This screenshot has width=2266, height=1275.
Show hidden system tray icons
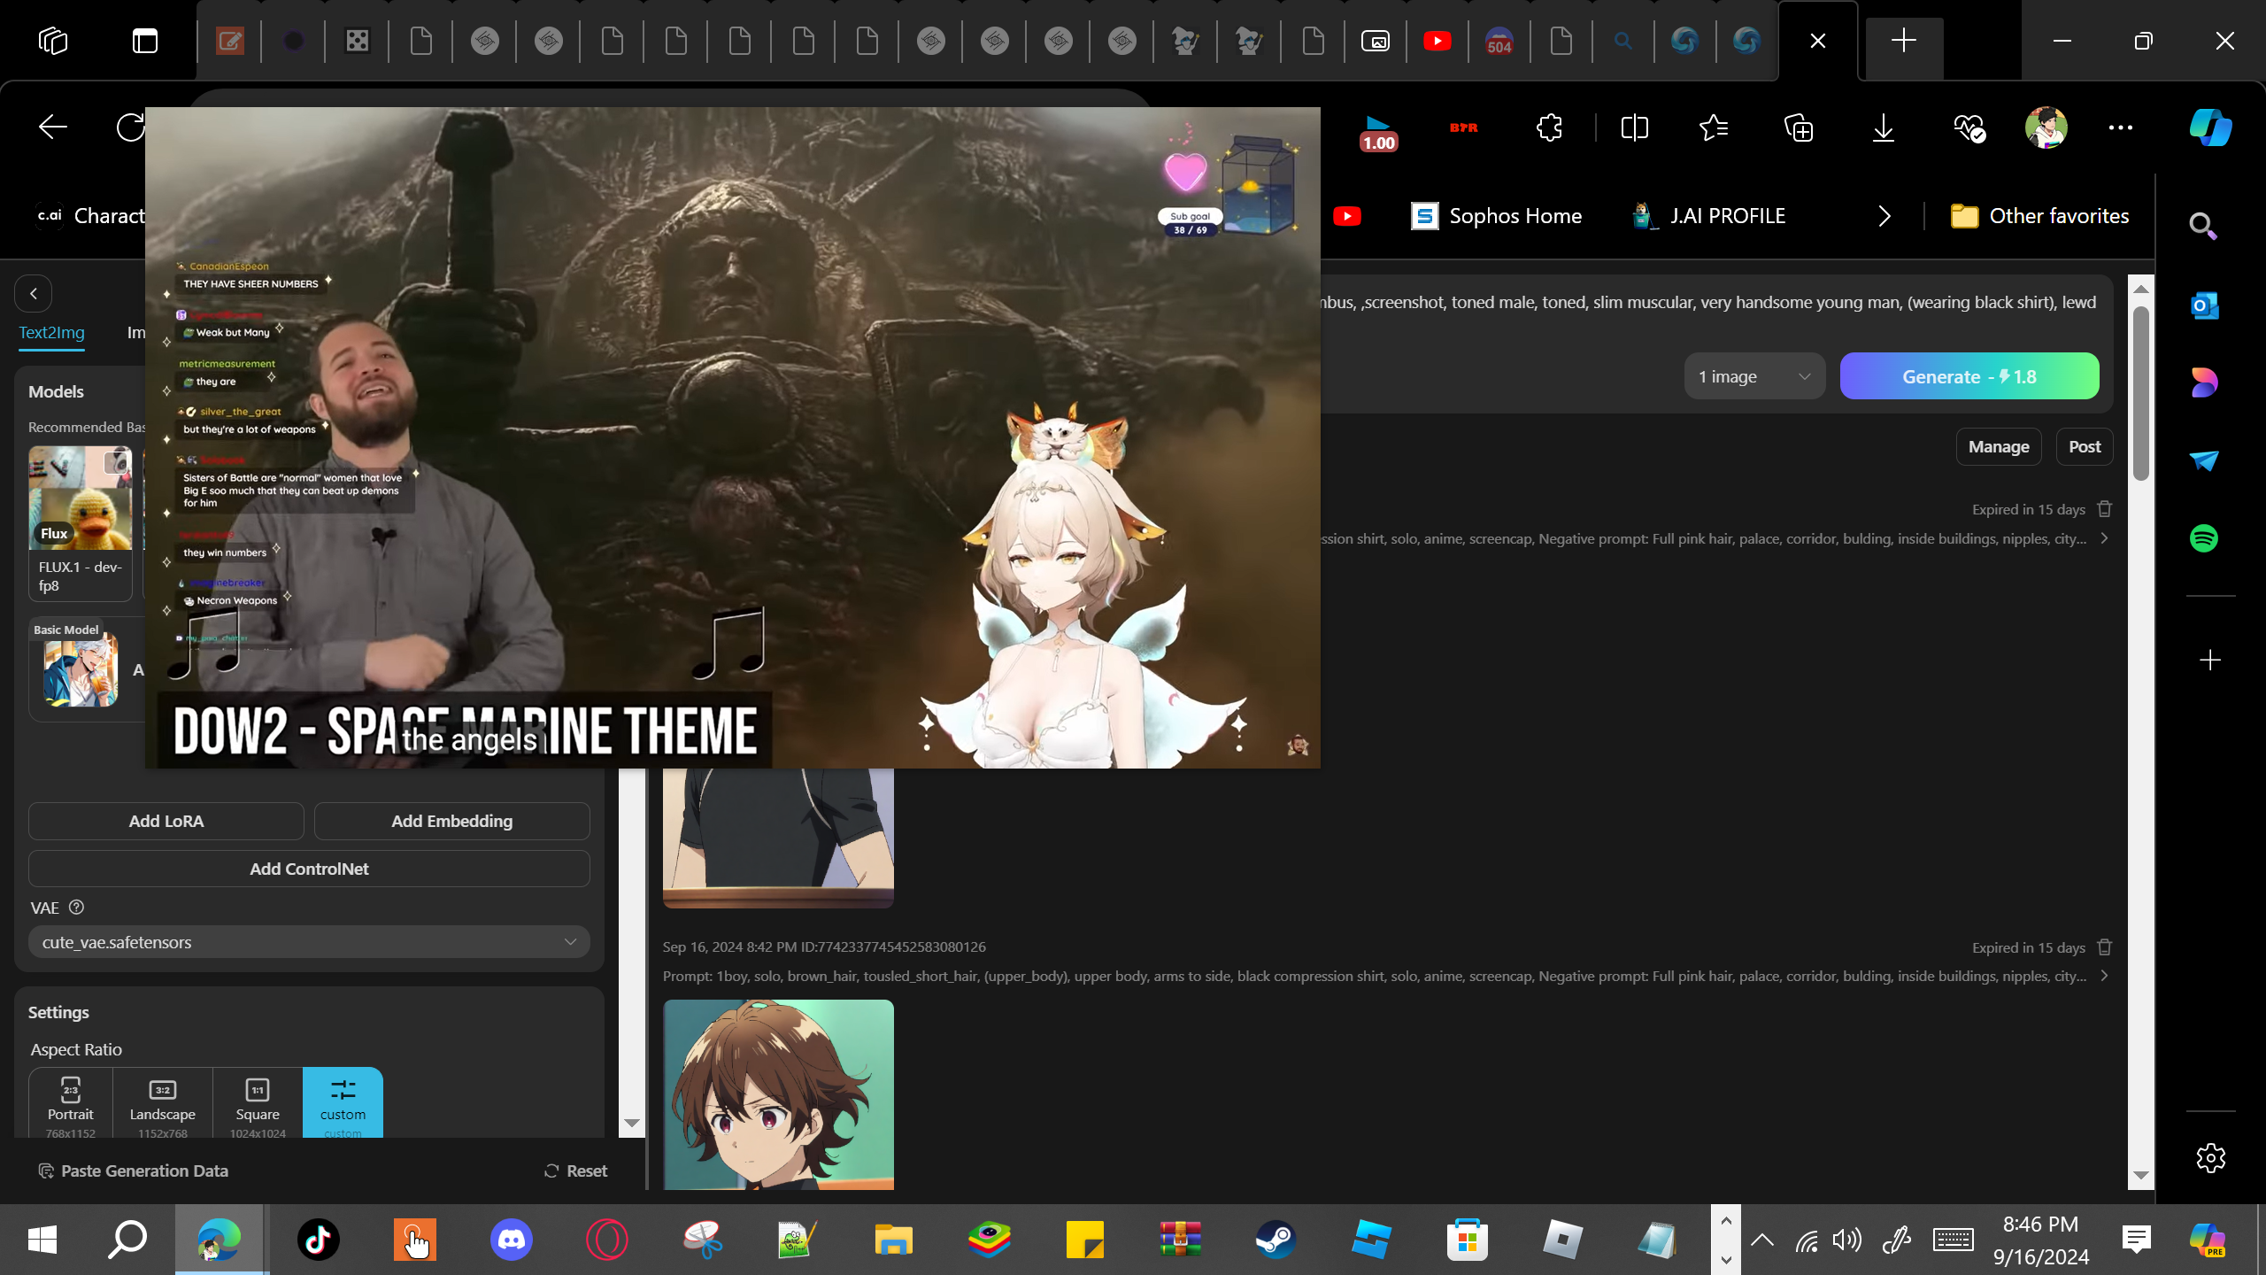pyautogui.click(x=1762, y=1240)
